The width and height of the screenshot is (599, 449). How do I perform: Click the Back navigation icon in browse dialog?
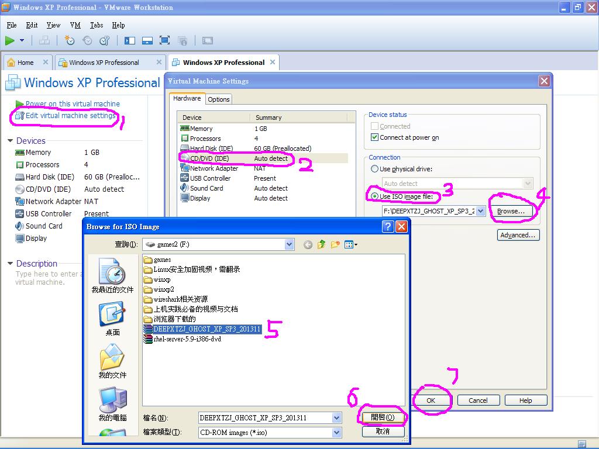pos(308,245)
